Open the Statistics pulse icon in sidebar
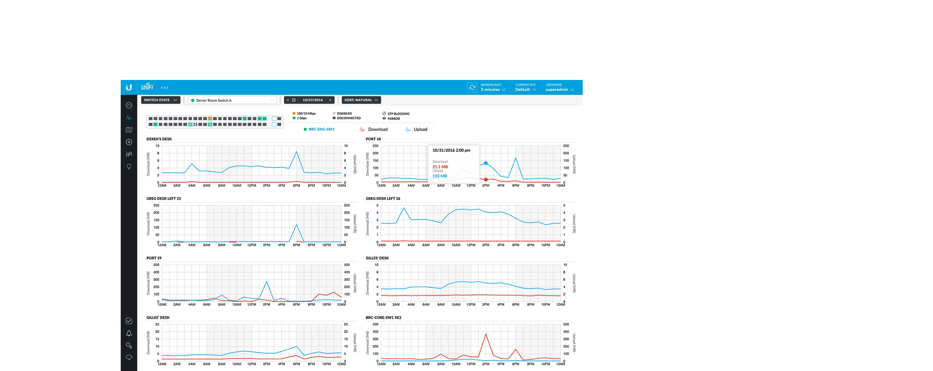Image resolution: width=933 pixels, height=371 pixels. point(129,118)
